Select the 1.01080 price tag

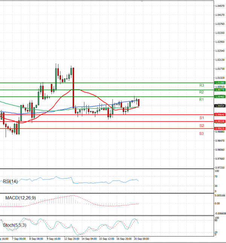coord(220,83)
